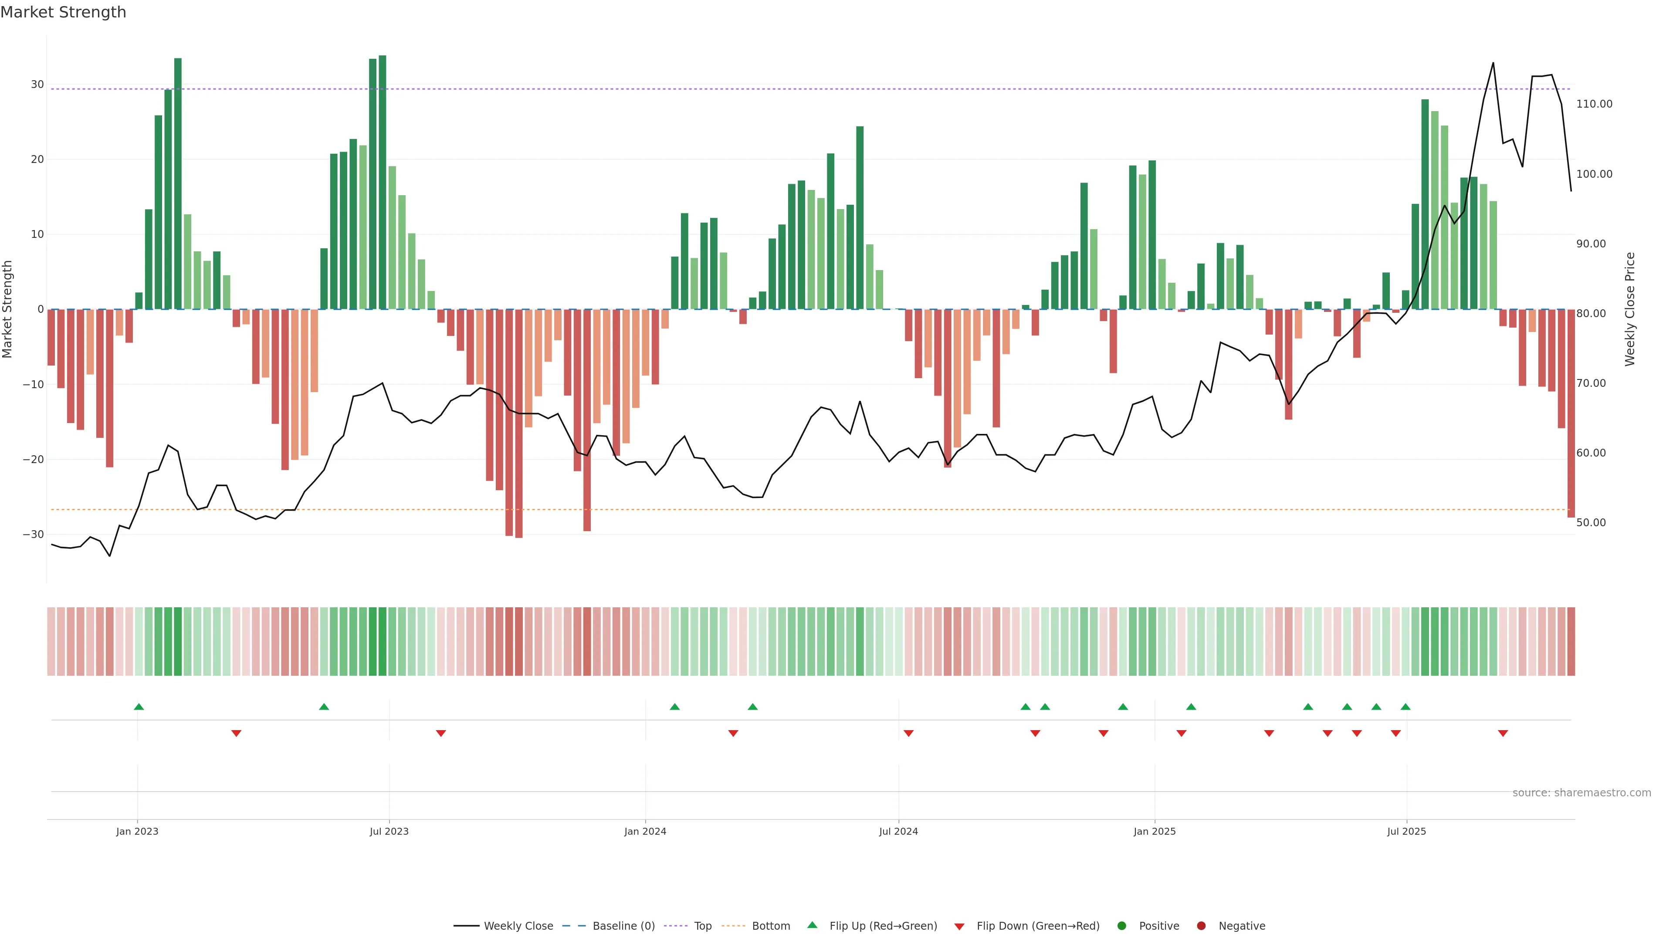1673x941 pixels.
Task: Click the 110.00 price axis tick label
Action: coord(1594,104)
